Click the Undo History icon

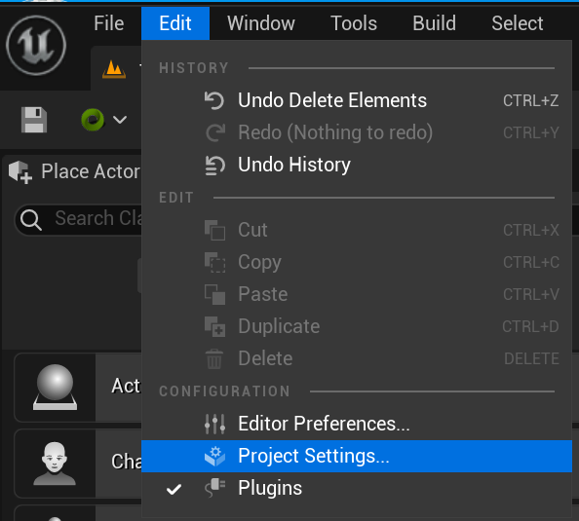tap(214, 165)
